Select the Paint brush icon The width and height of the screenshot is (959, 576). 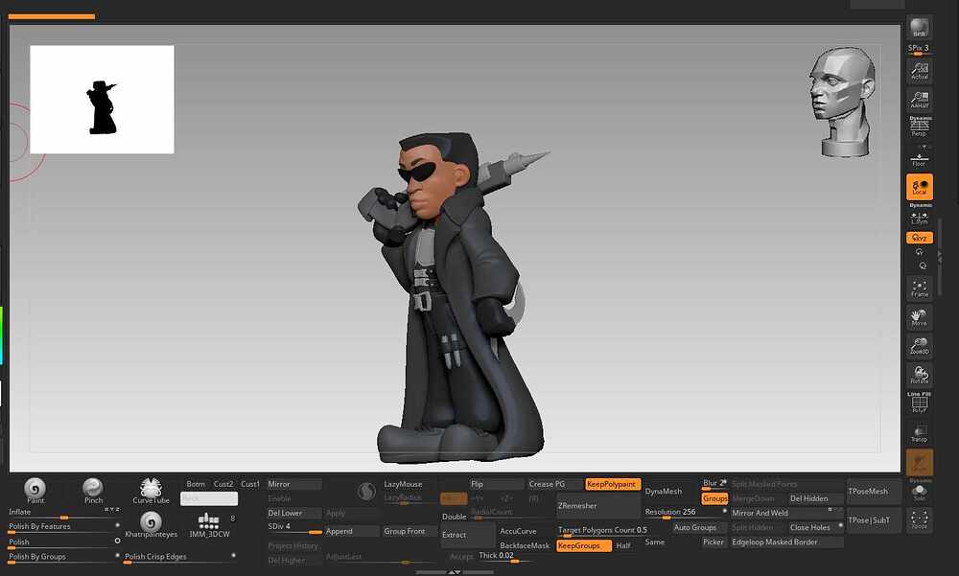35,489
